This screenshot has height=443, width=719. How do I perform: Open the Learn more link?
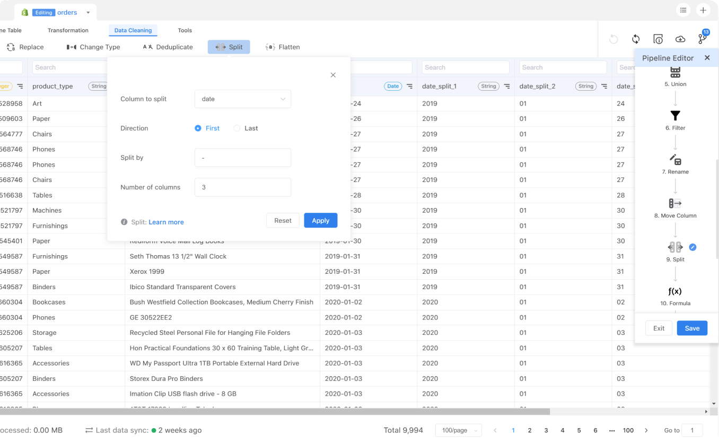(x=166, y=222)
